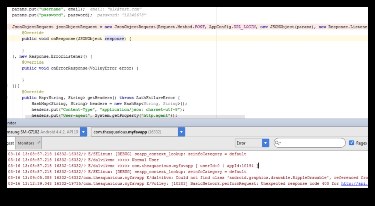This screenshot has height=206, width=375.
Task: Toggle the Regex checkbox
Action: pyautogui.click(x=351, y=143)
